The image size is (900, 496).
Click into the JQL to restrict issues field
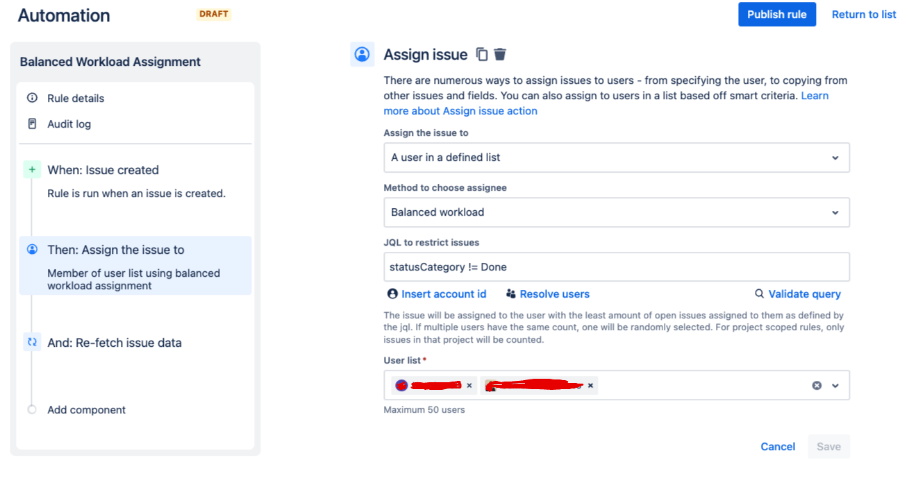pyautogui.click(x=616, y=267)
